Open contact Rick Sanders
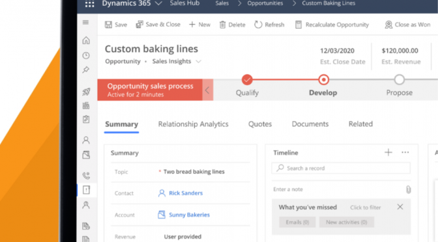Viewport: 438px width, 242px height. point(186,193)
